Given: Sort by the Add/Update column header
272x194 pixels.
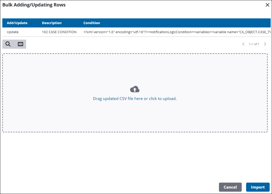Looking at the screenshot, I should pos(17,23).
